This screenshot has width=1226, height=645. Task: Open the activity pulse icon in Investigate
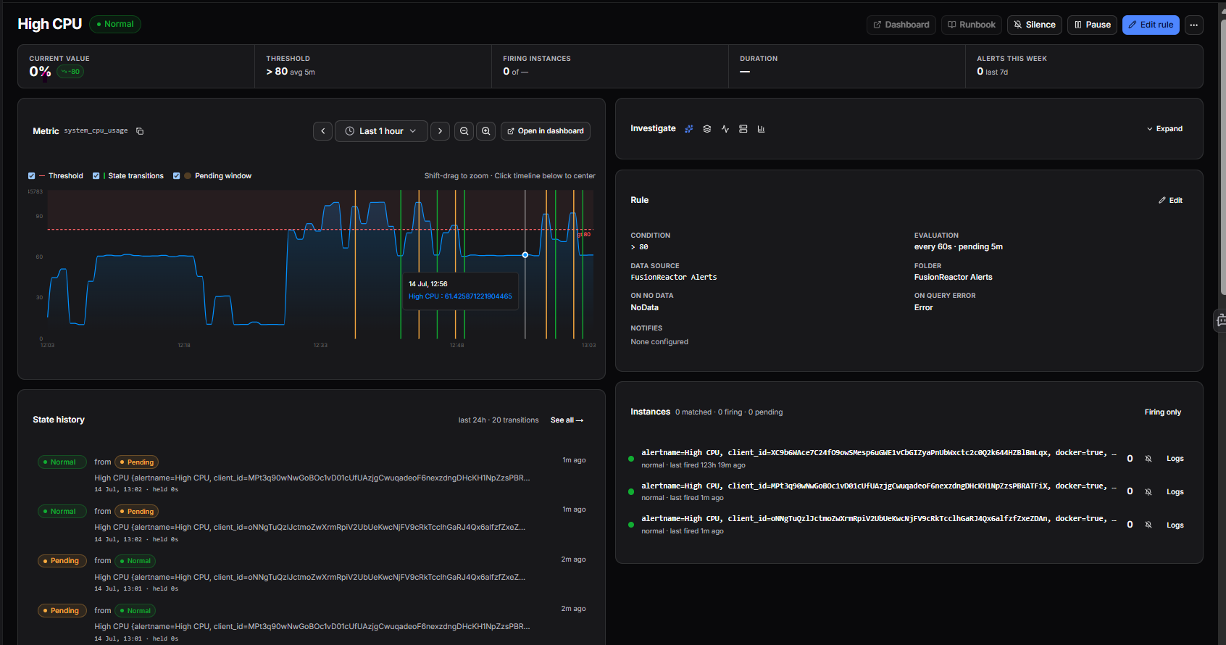pos(725,129)
